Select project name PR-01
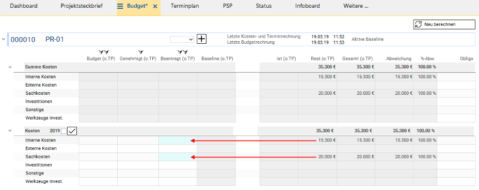479x190 pixels. pos(55,39)
